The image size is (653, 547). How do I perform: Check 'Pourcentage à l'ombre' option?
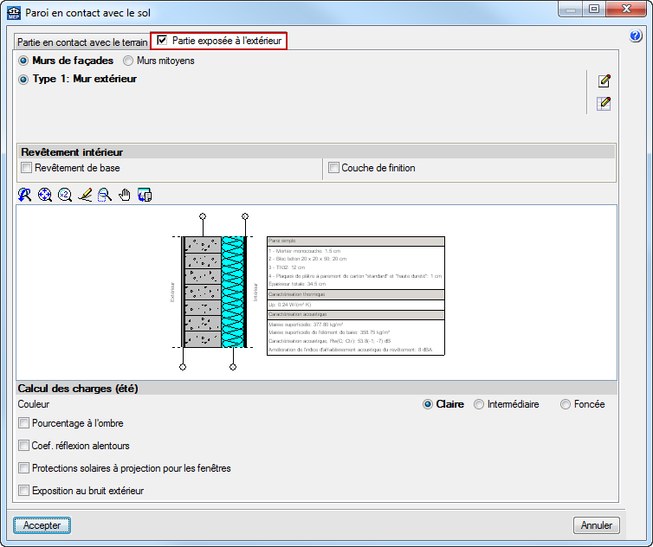click(23, 423)
